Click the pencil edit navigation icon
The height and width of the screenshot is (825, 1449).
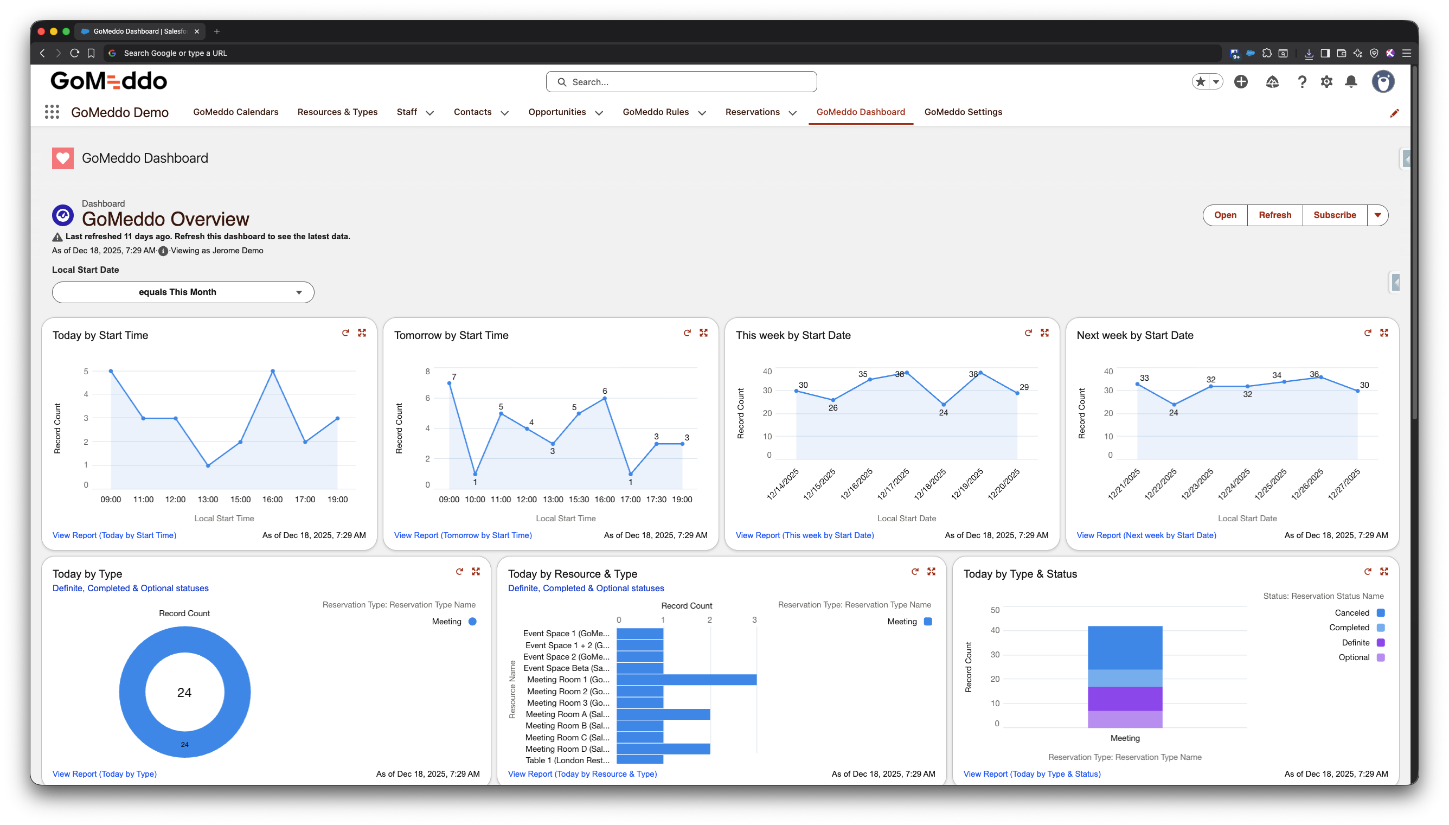coord(1394,113)
